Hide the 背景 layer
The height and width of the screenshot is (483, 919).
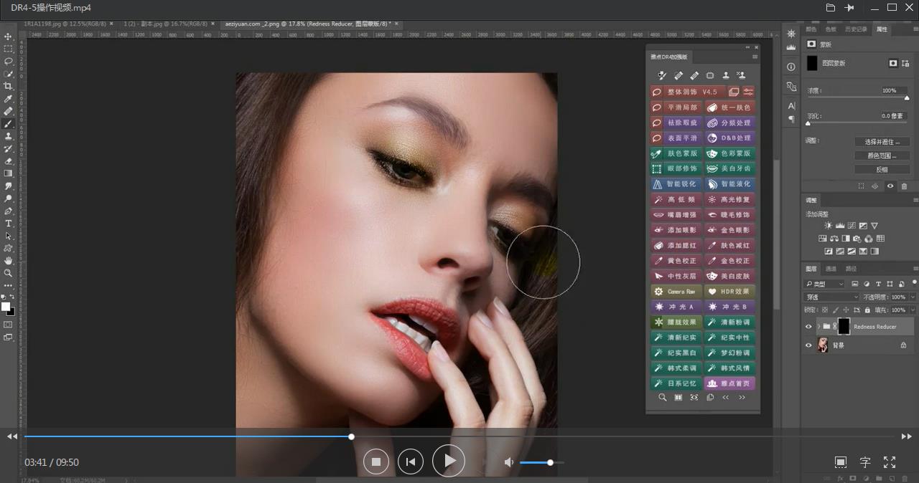[x=808, y=345]
